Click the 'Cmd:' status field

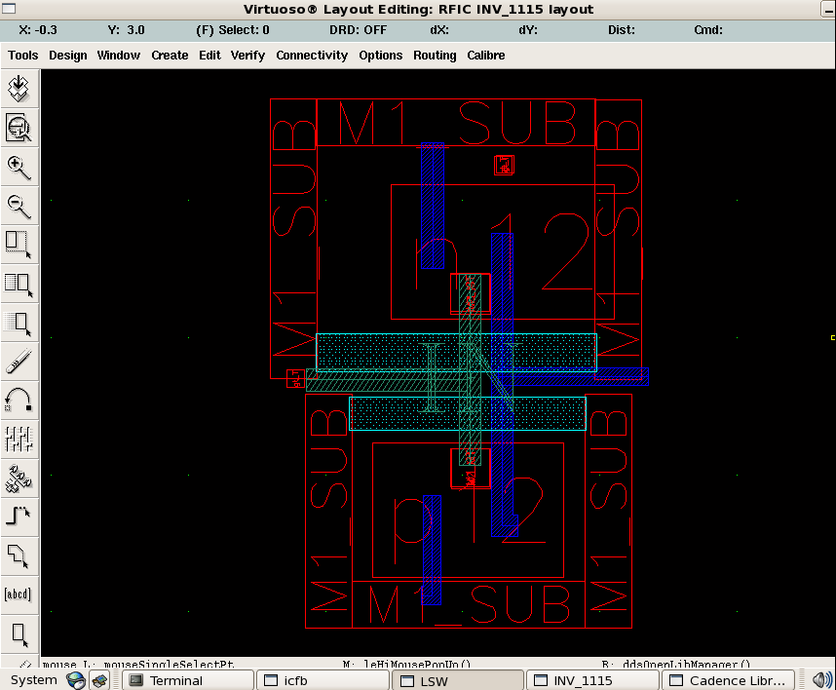pos(708,30)
